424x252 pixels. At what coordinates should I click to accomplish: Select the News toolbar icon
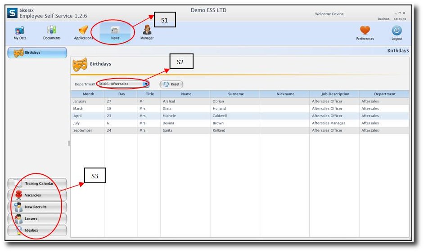pos(115,31)
